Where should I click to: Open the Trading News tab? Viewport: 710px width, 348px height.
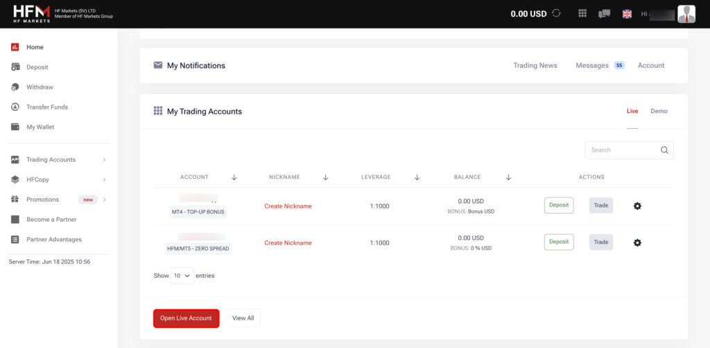pos(535,66)
